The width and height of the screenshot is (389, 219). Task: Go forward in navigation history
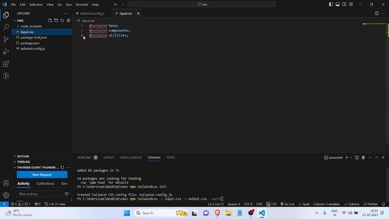(x=123, y=4)
